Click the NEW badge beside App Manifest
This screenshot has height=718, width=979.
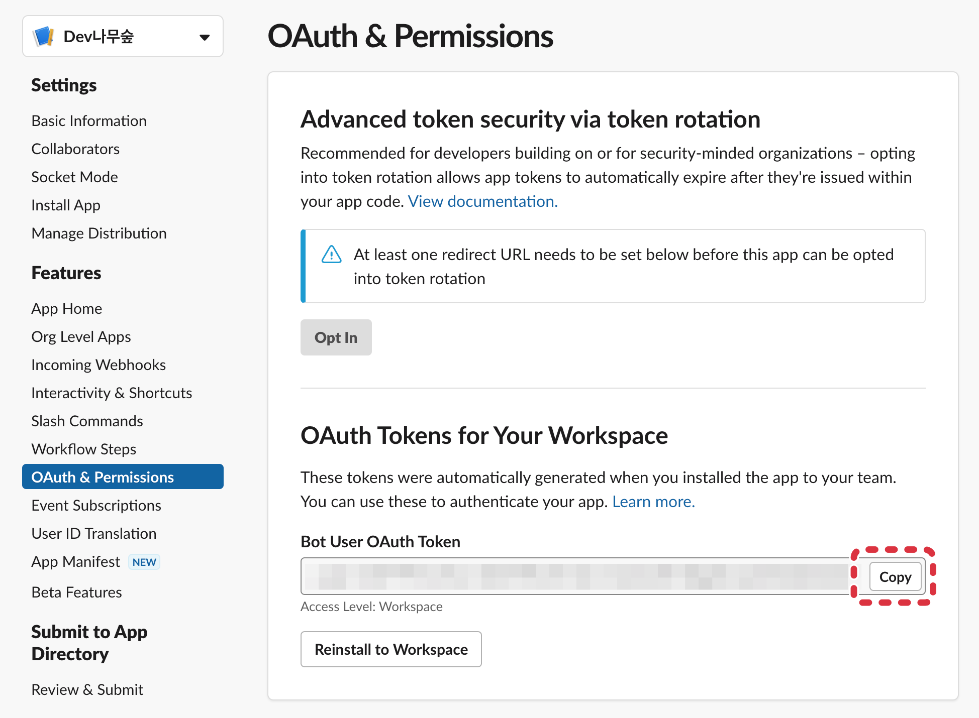(x=144, y=562)
